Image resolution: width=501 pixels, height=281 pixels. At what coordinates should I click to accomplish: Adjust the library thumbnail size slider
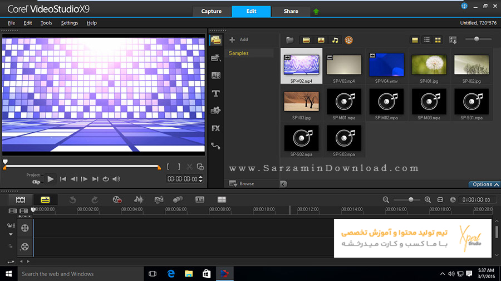click(477, 39)
